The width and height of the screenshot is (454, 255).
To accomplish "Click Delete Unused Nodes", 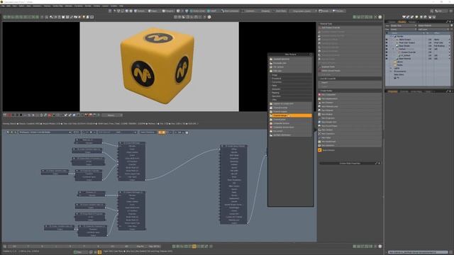I will (350, 71).
